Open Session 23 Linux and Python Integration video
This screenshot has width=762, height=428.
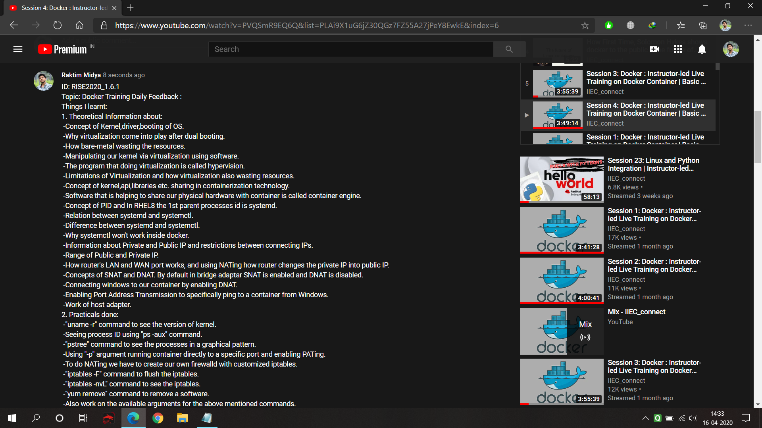(653, 164)
